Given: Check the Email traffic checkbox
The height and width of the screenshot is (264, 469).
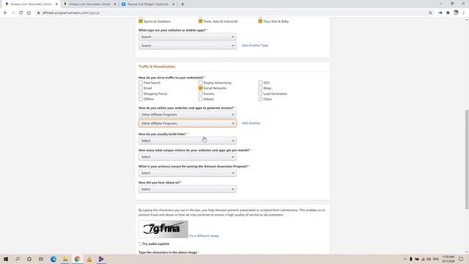Looking at the screenshot, I should pyautogui.click(x=141, y=88).
